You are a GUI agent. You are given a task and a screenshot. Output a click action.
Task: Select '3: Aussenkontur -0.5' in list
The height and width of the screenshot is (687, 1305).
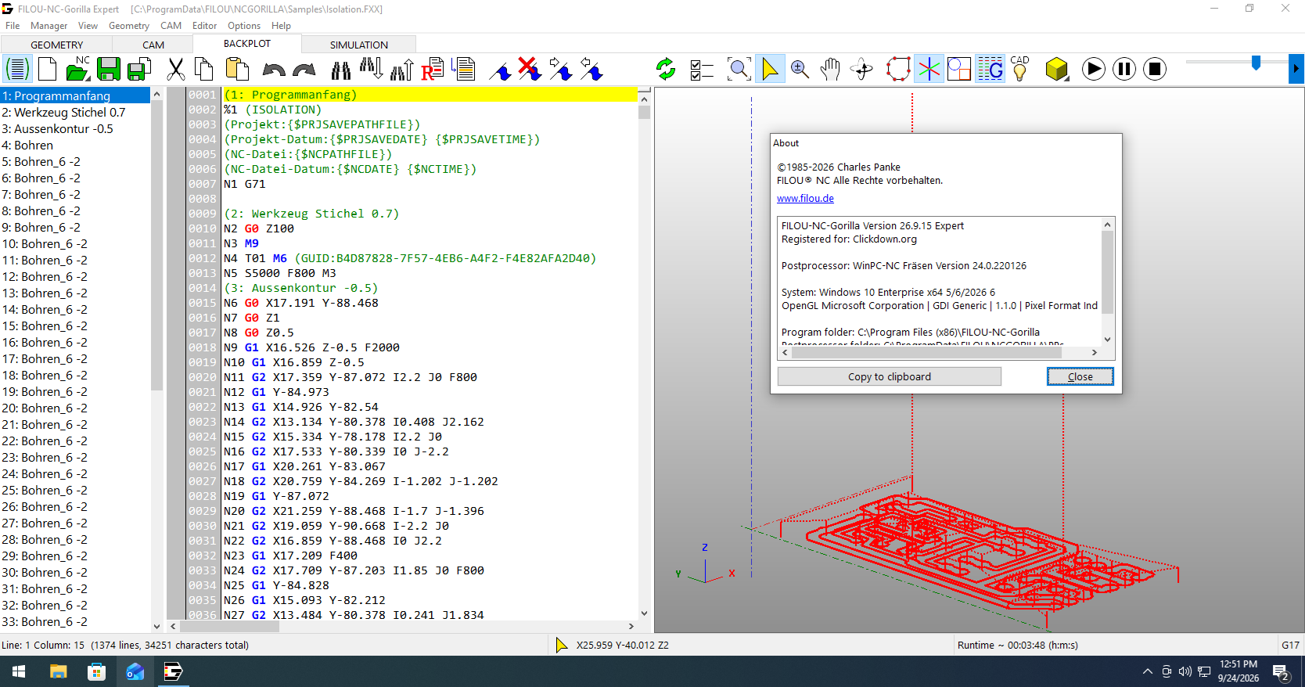(x=75, y=129)
